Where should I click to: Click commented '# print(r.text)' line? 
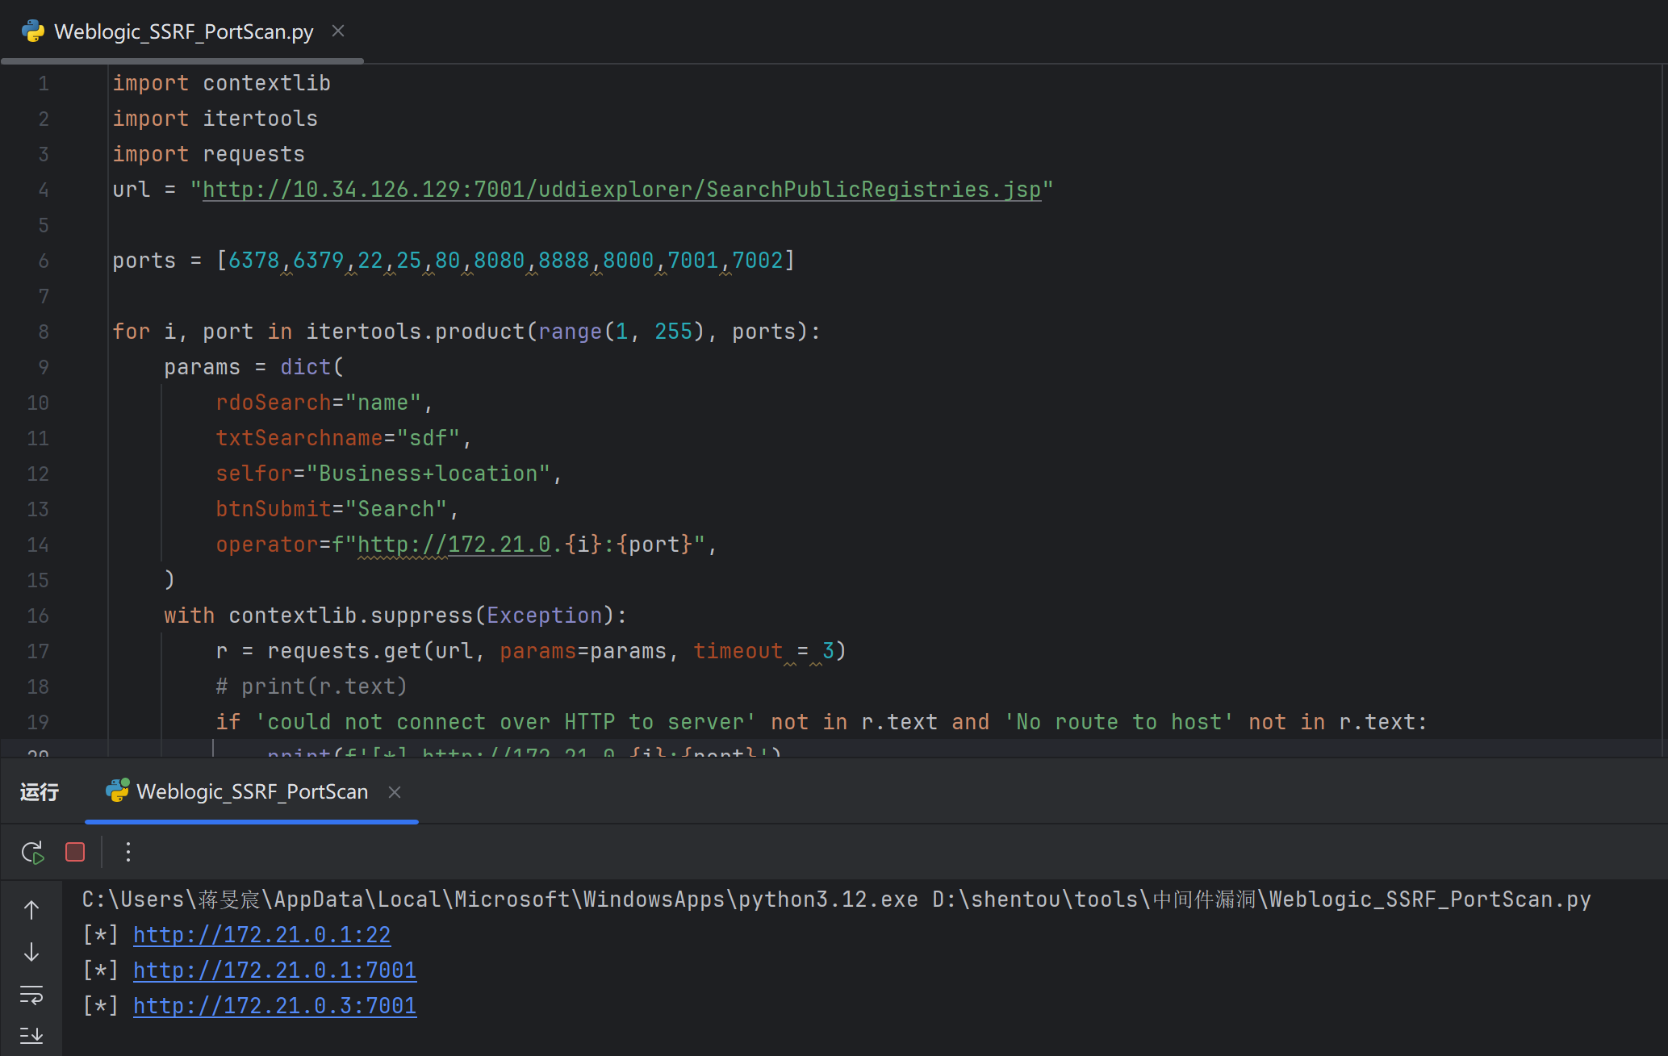tap(311, 687)
